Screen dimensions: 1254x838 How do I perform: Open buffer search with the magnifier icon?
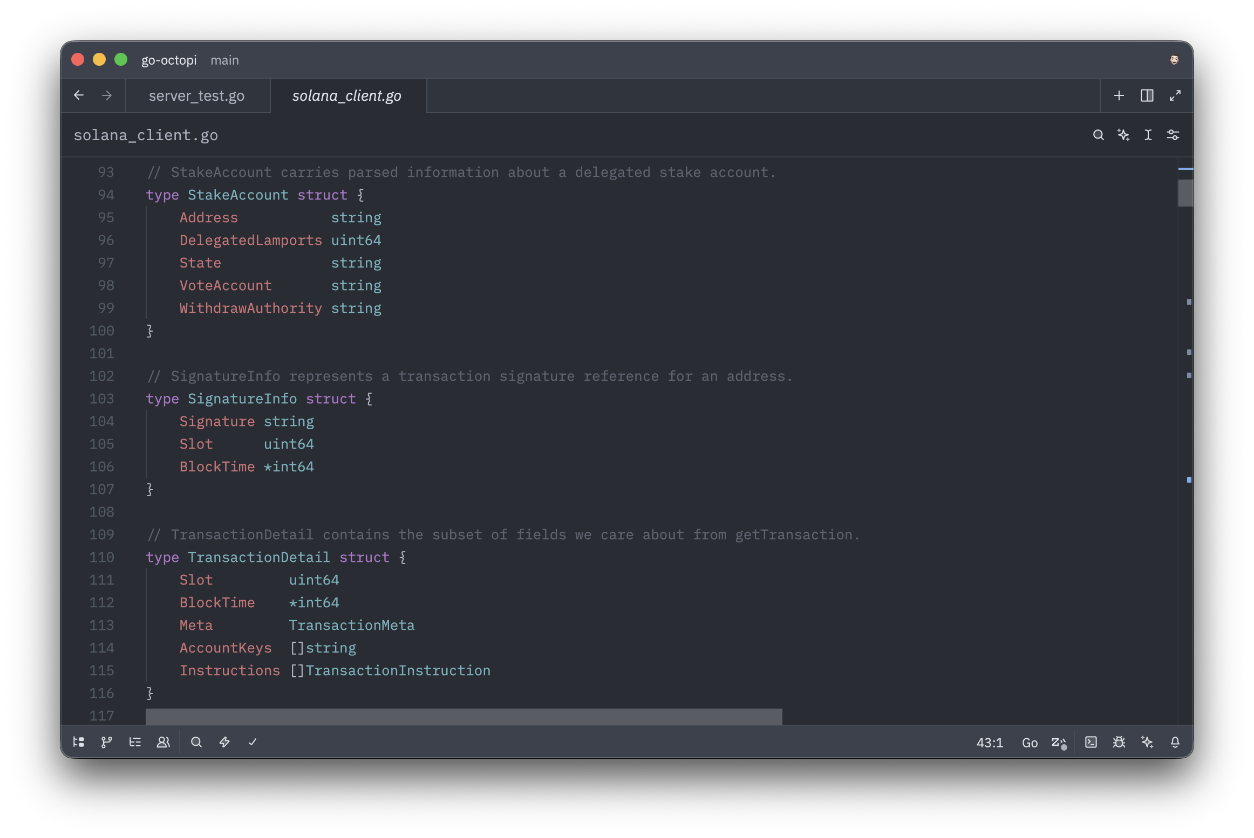click(x=1098, y=135)
